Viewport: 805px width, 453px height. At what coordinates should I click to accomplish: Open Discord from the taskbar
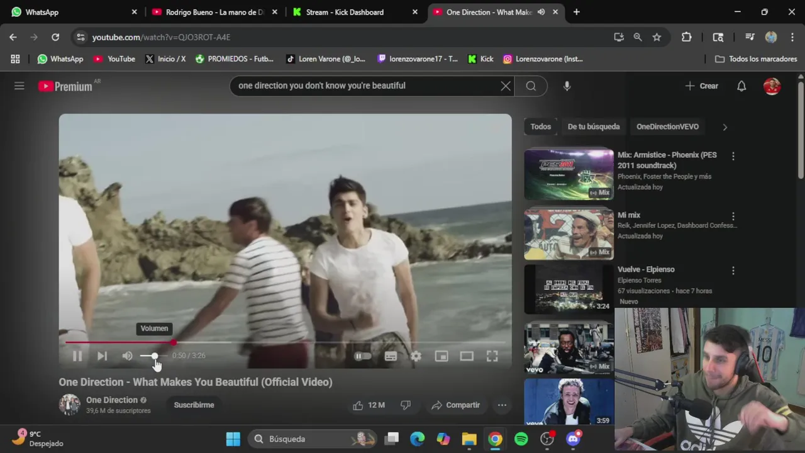click(574, 439)
